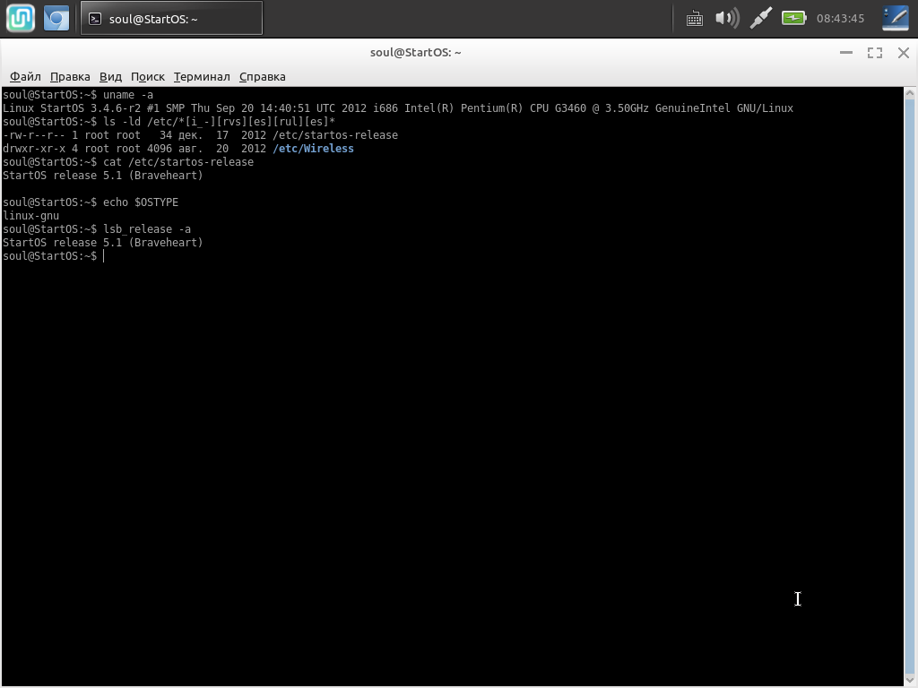Open the Терминал menu

click(202, 77)
